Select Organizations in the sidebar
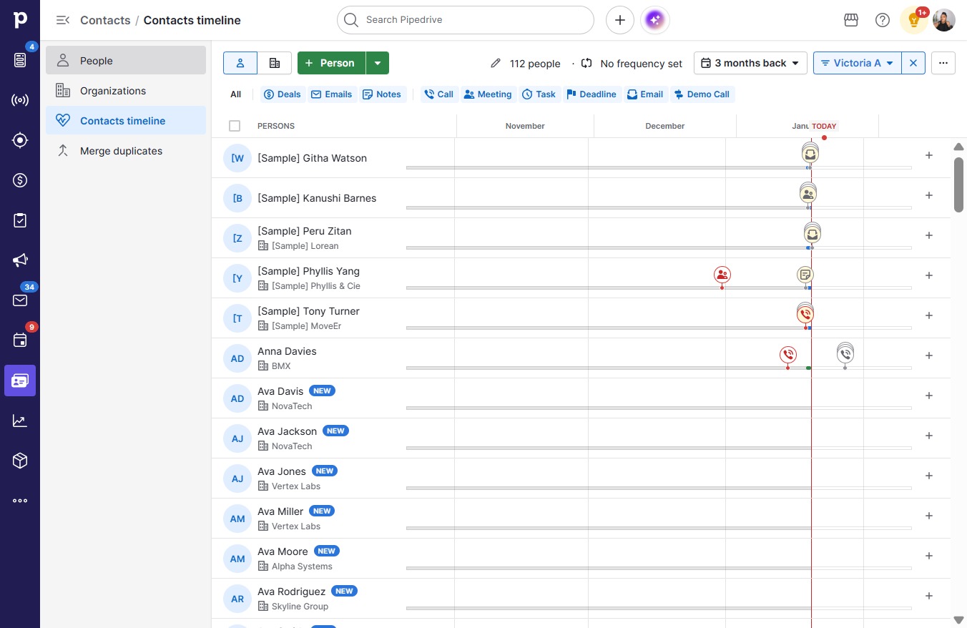 [126, 91]
